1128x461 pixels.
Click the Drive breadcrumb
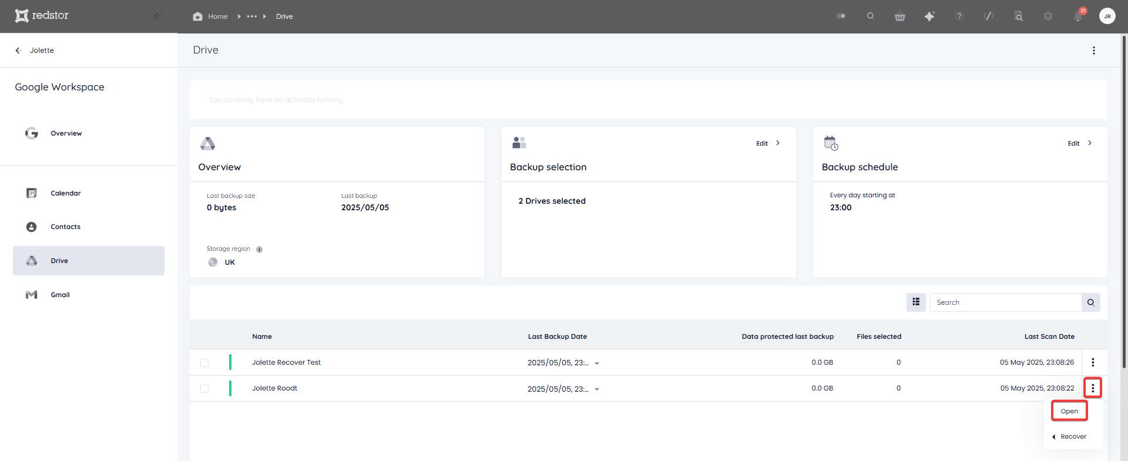284,16
